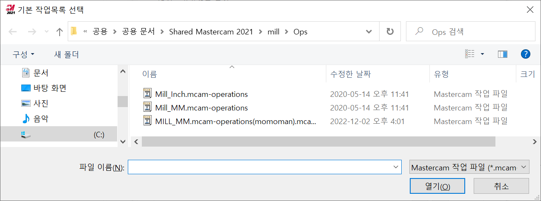The image size is (541, 201).
Task: Open view options dropdown arrow
Action: pyautogui.click(x=482, y=54)
